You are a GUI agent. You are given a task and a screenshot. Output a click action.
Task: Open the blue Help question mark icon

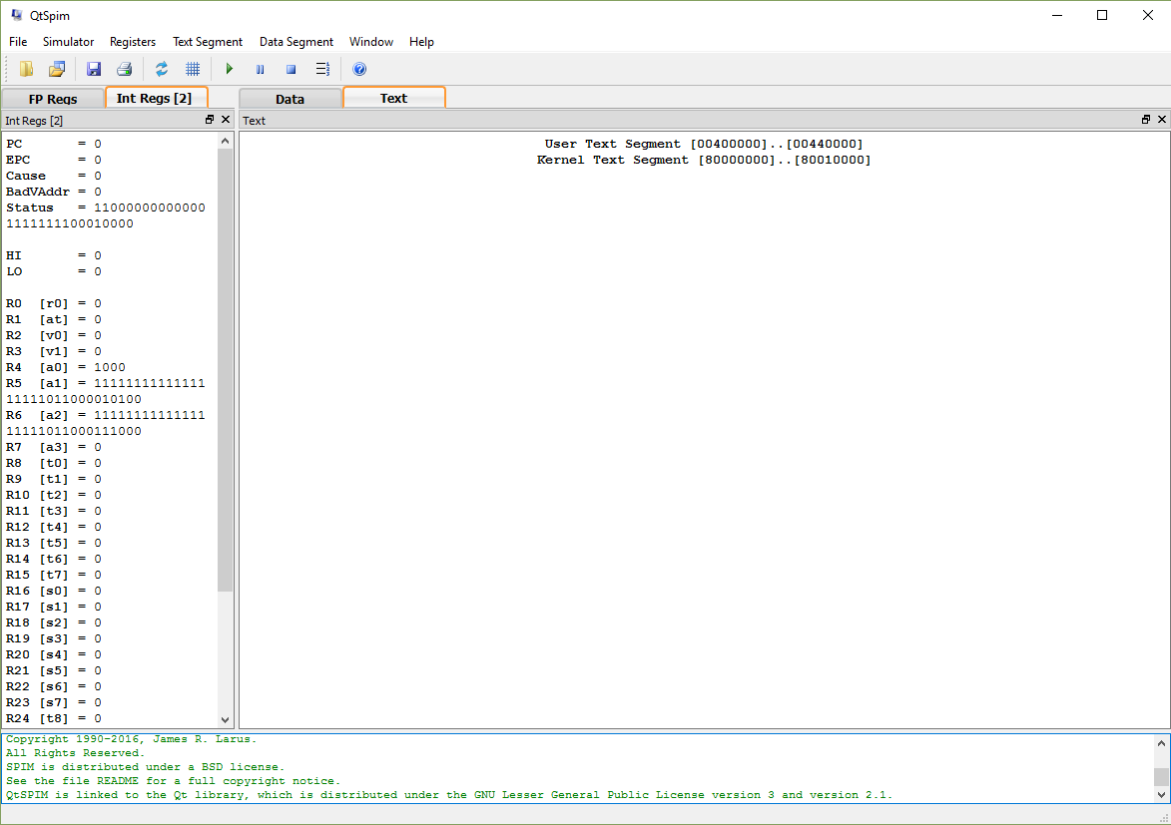359,69
